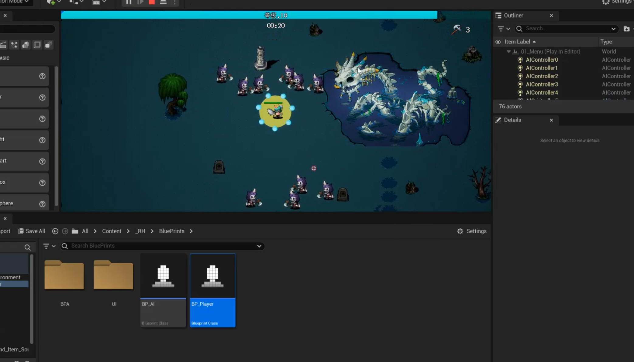Viewport: 634px width, 362px height.
Task: Switch to the Details panel tab
Action: (512, 120)
